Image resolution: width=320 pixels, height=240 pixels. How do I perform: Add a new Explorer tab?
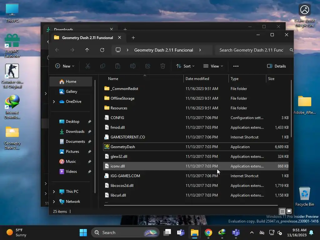(x=133, y=38)
